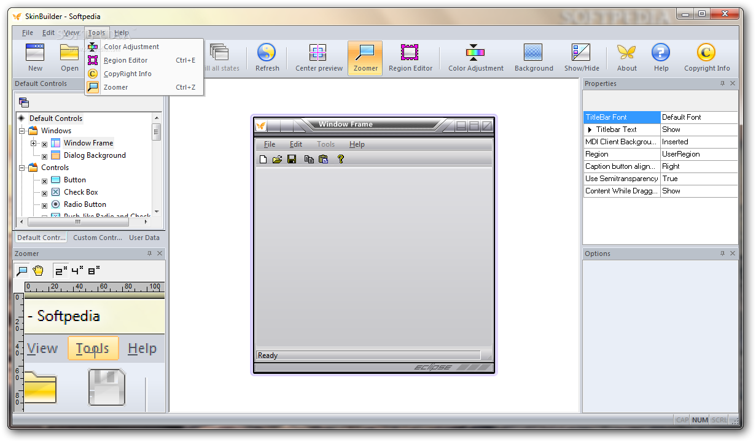Select the Default Controls tab
The width and height of the screenshot is (756, 442).
click(41, 238)
